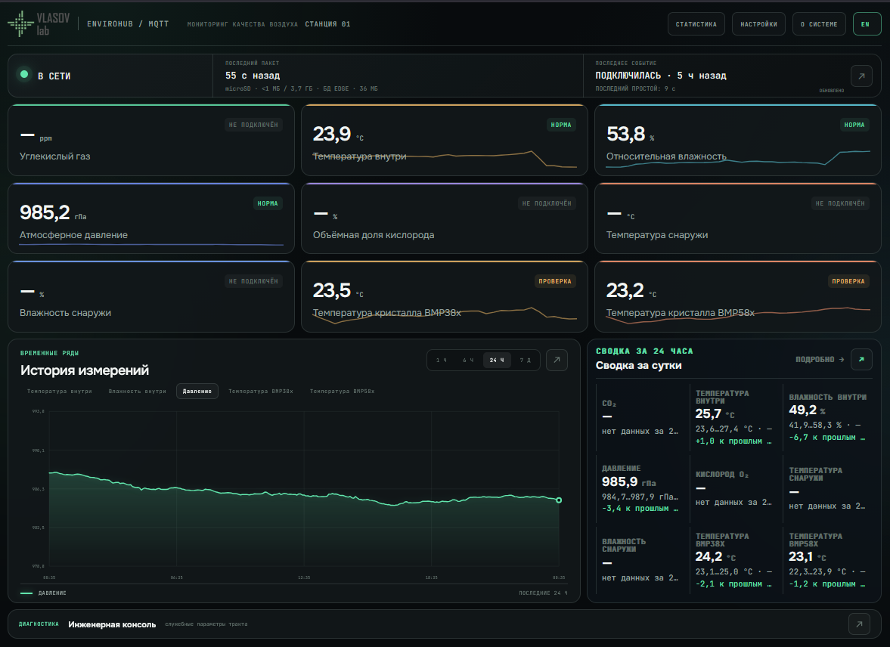Click the summary BMP38X 24,2 cell
The width and height of the screenshot is (890, 647).
pos(736,561)
